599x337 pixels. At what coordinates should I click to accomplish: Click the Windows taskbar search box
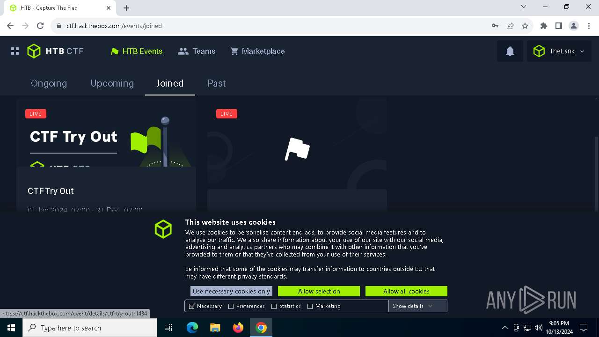(x=90, y=328)
